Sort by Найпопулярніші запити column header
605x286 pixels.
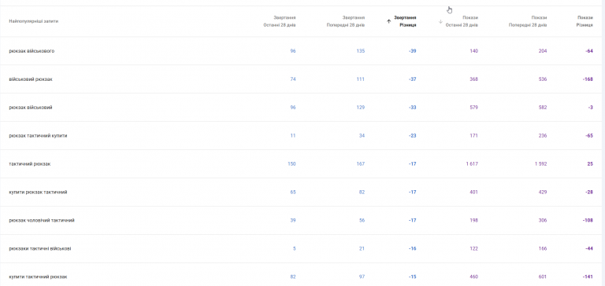tap(34, 21)
